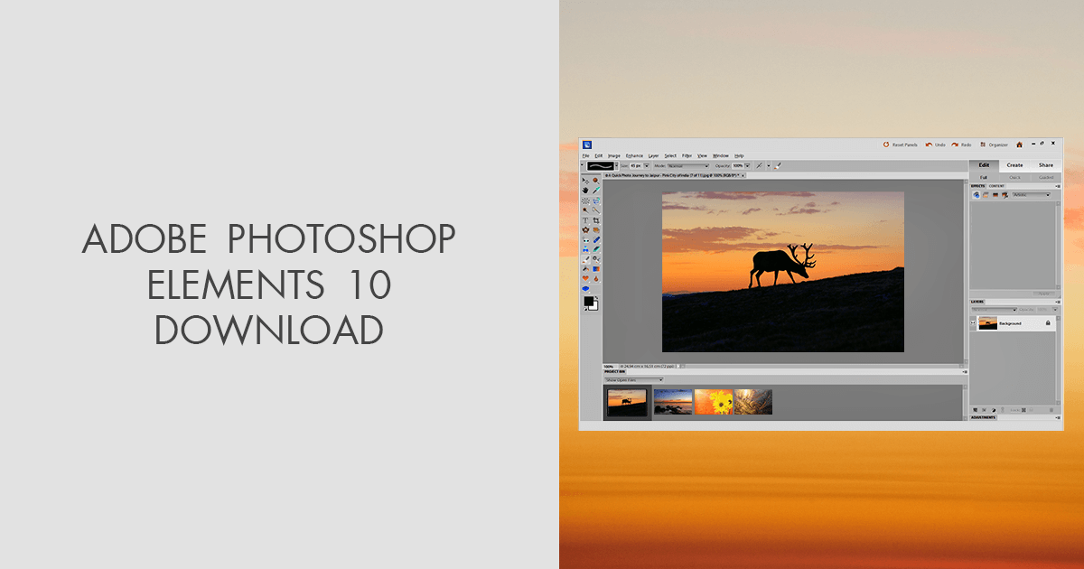
Task: Open the layer blending mode dropdown
Action: click(995, 310)
